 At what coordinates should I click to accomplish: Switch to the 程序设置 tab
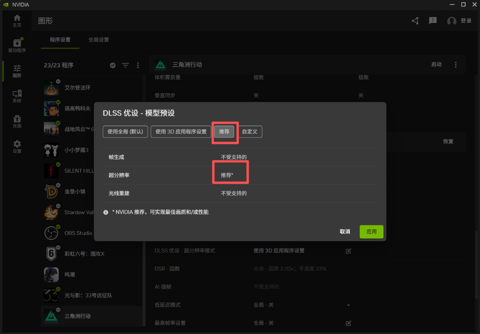pos(59,39)
